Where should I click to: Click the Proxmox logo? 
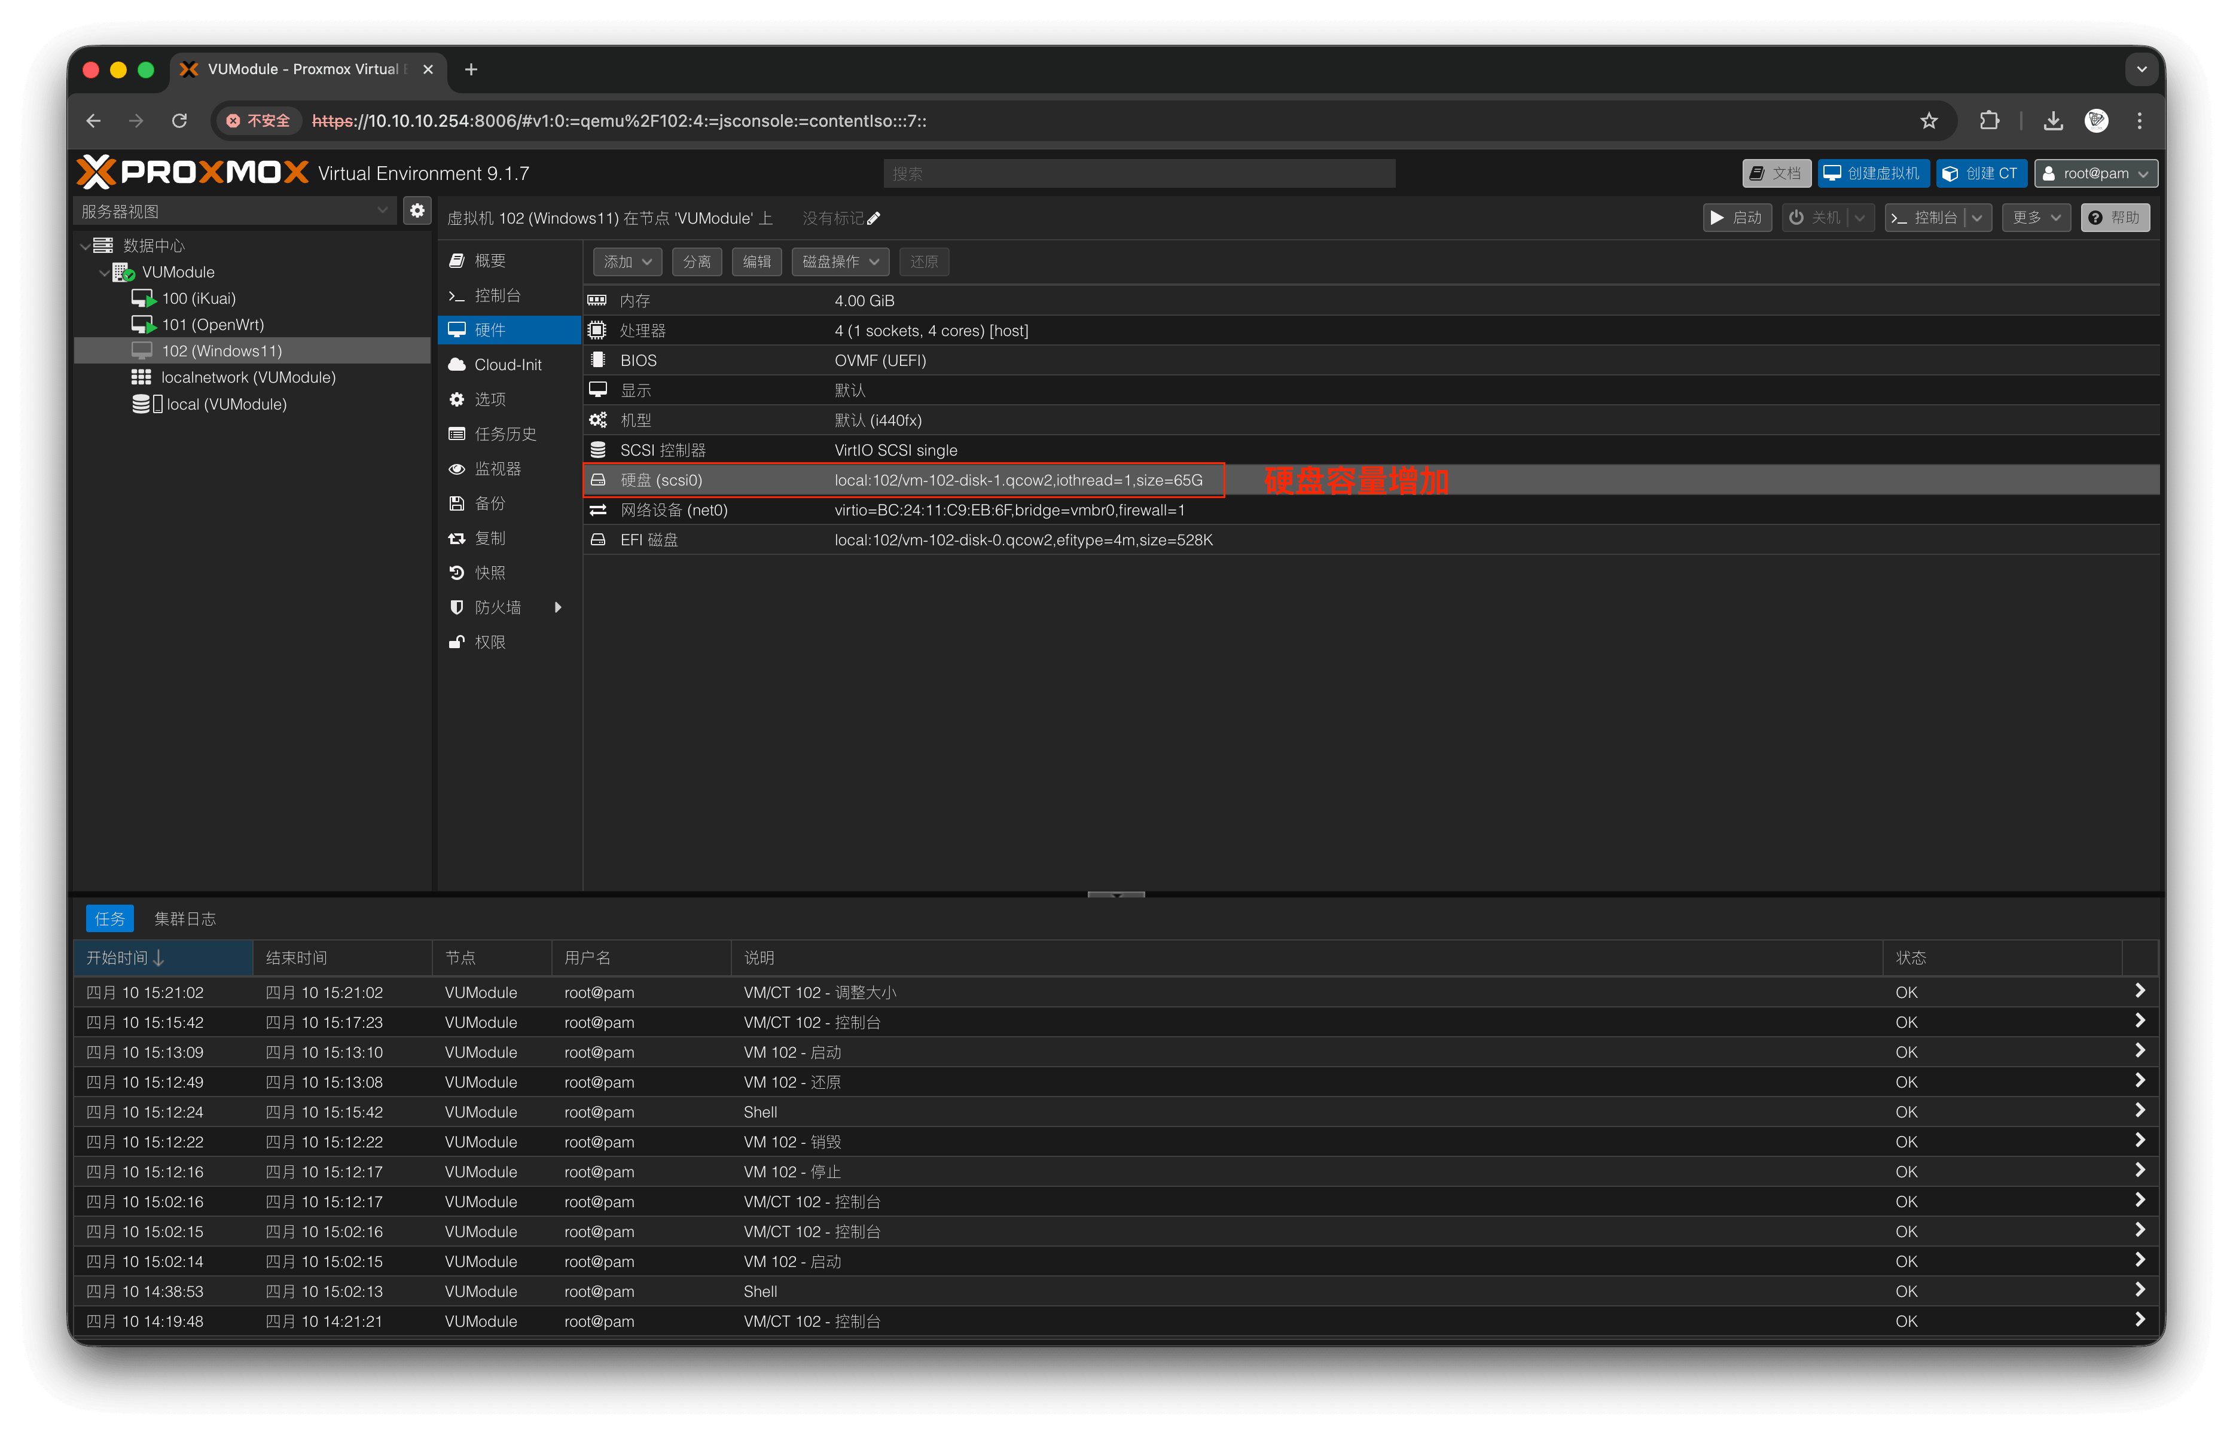click(192, 172)
